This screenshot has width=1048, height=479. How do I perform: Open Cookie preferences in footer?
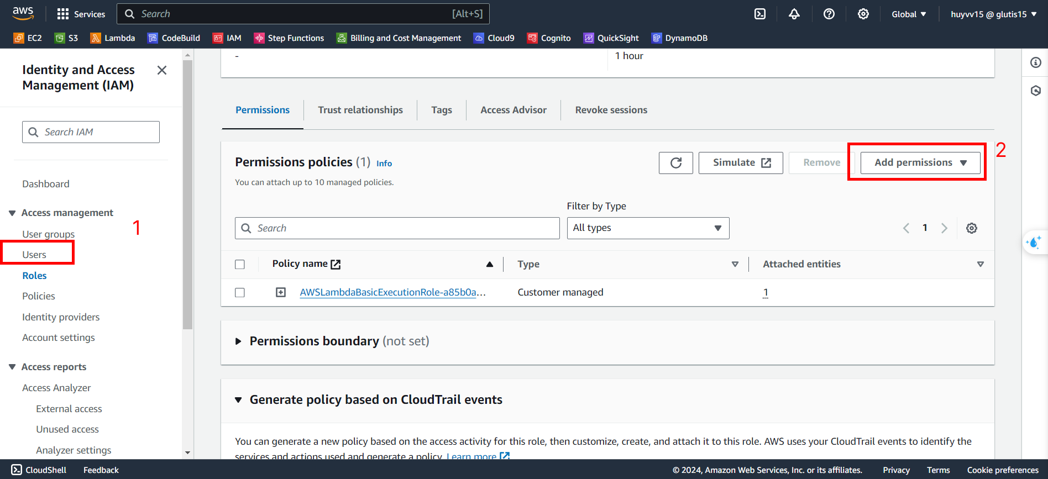[1003, 470]
